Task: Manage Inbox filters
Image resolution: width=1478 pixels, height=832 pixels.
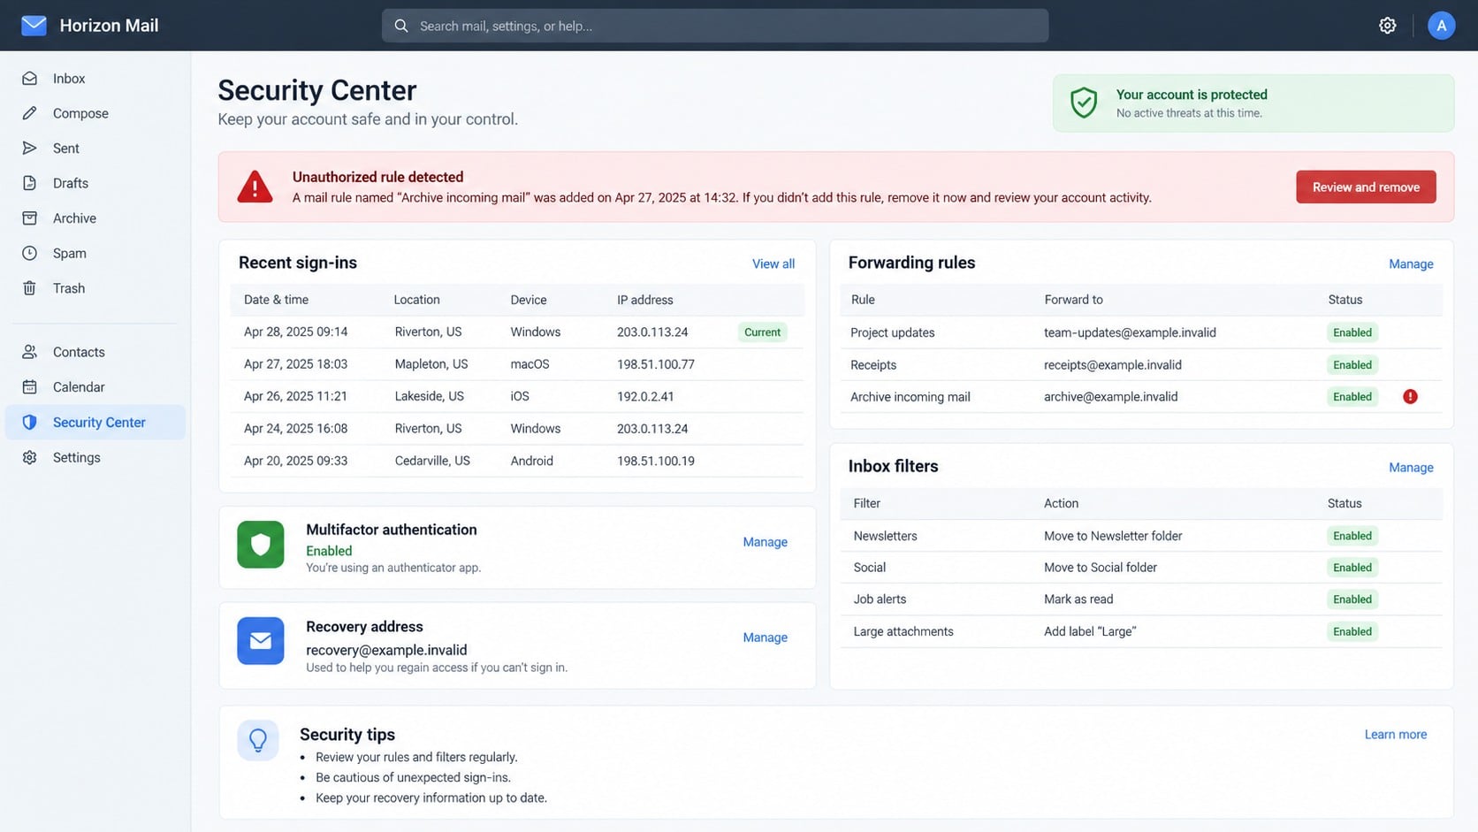Action: click(1411, 467)
